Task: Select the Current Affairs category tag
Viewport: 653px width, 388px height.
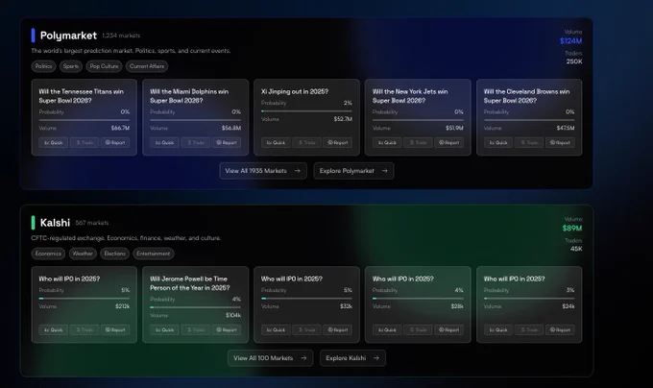Action: tap(147, 66)
